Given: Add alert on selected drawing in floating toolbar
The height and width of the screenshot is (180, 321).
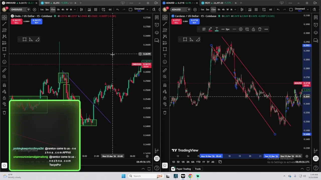Looking at the screenshot, I should click(247, 29).
